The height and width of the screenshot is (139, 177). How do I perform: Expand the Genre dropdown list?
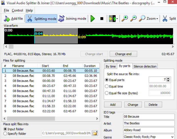coord(172,137)
